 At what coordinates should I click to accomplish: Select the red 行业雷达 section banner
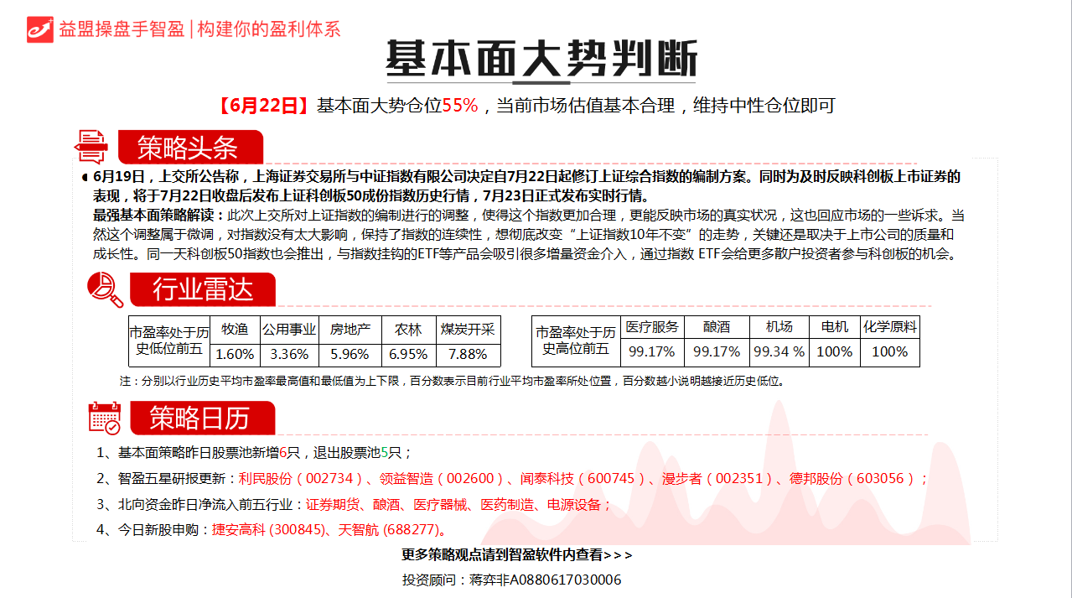[x=201, y=290]
